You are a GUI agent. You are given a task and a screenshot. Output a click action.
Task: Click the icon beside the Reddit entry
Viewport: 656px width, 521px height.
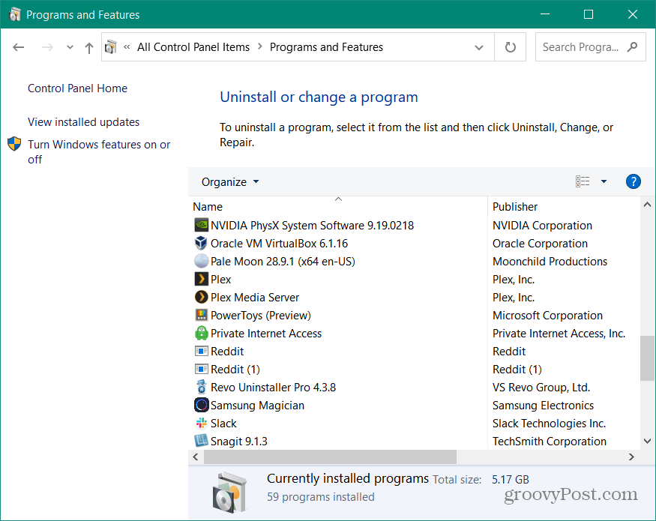tap(201, 351)
